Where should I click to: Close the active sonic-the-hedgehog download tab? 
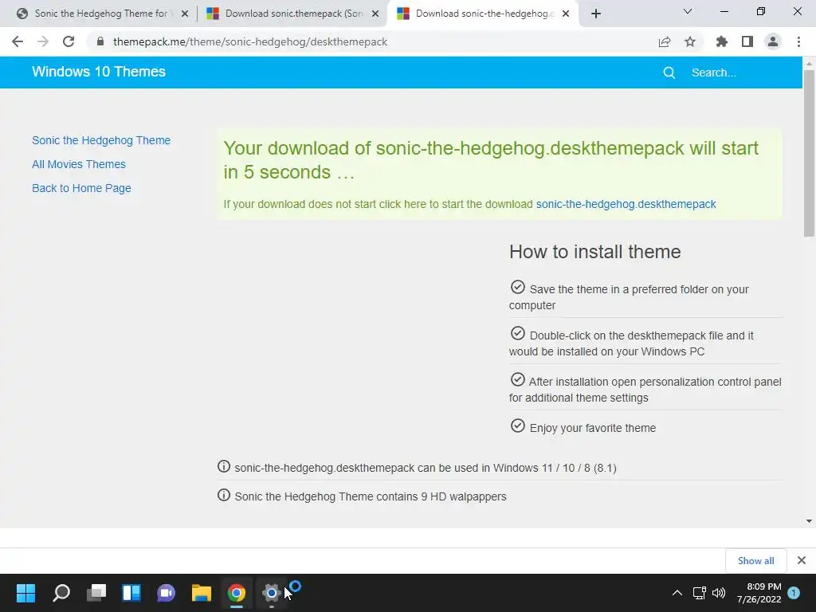tap(567, 14)
